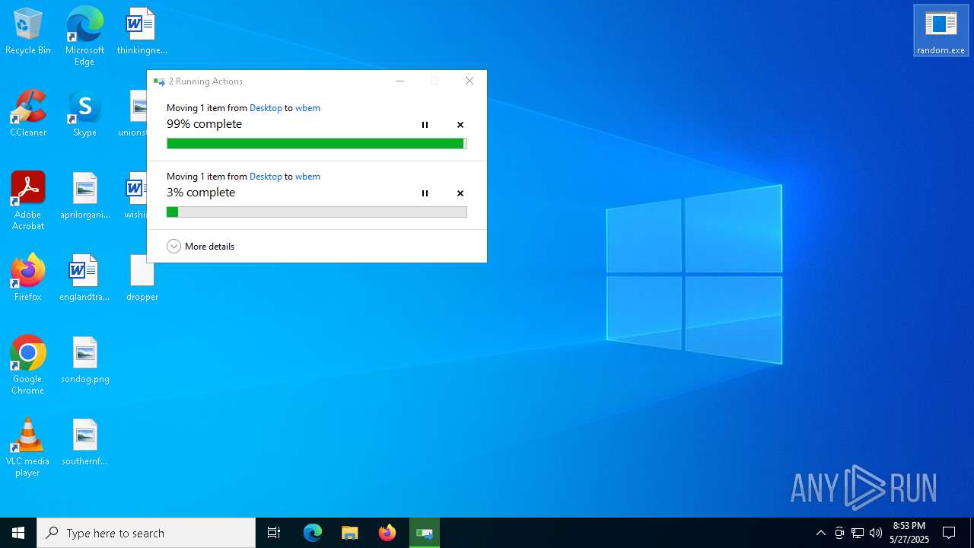Select the Firefox desktop shortcut
The width and height of the screenshot is (974, 548).
coord(28,278)
